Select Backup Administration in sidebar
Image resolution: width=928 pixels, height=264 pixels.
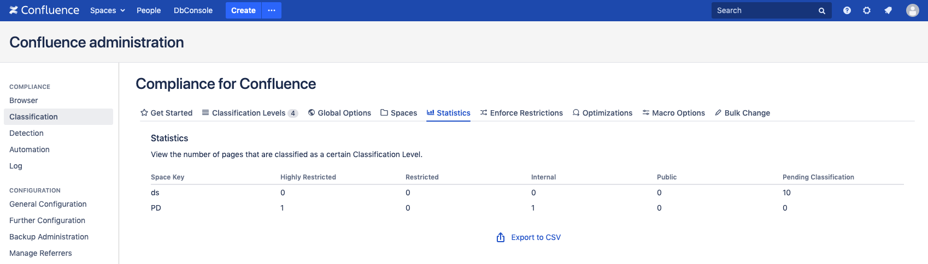pyautogui.click(x=49, y=237)
